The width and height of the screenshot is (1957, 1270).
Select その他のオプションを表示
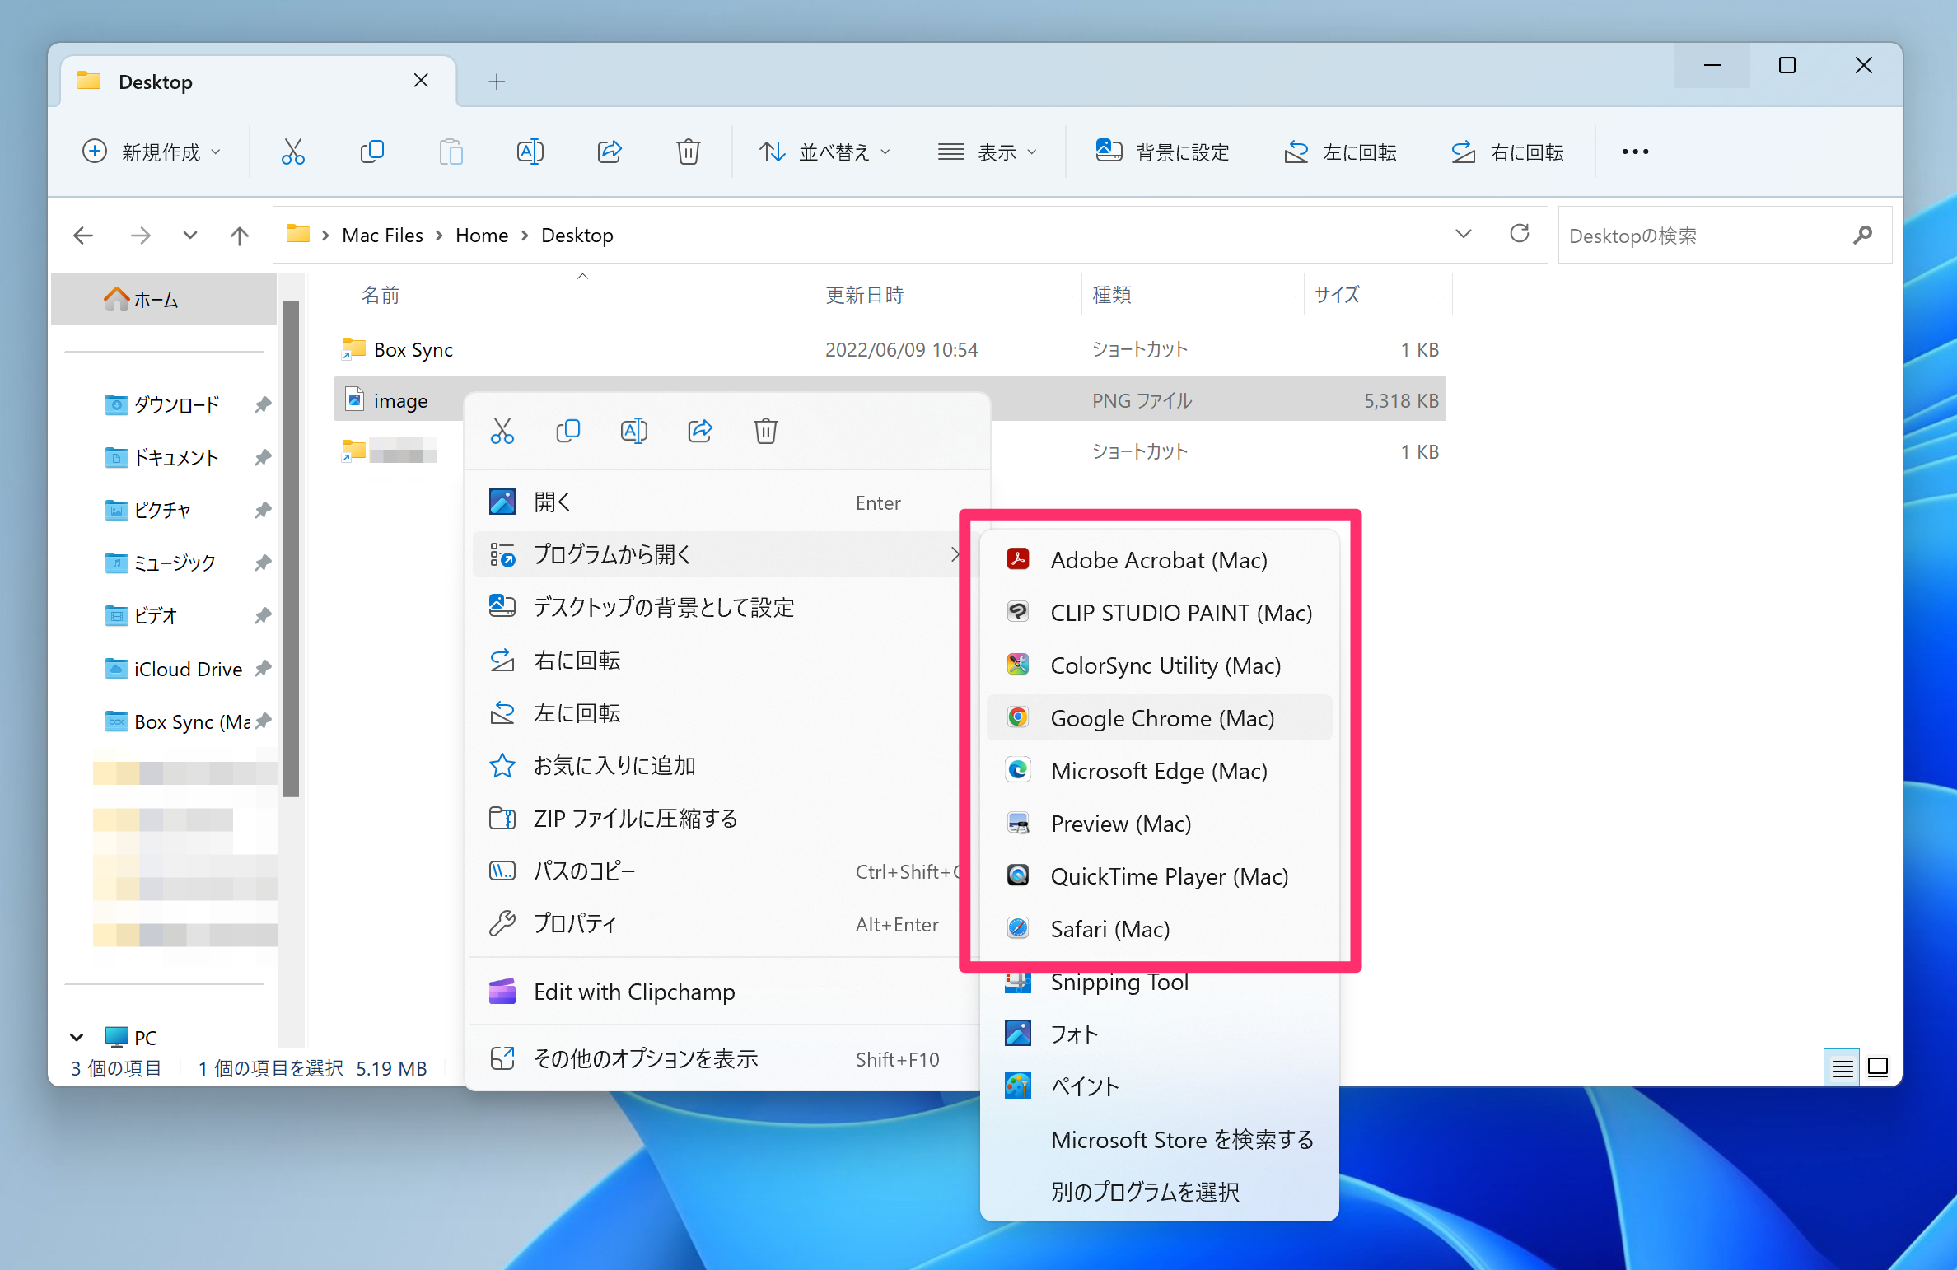(726, 1058)
